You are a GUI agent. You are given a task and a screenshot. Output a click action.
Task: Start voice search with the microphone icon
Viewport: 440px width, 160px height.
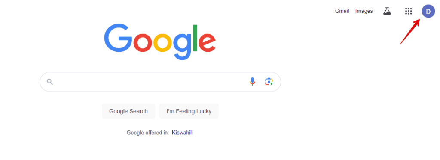coord(252,82)
